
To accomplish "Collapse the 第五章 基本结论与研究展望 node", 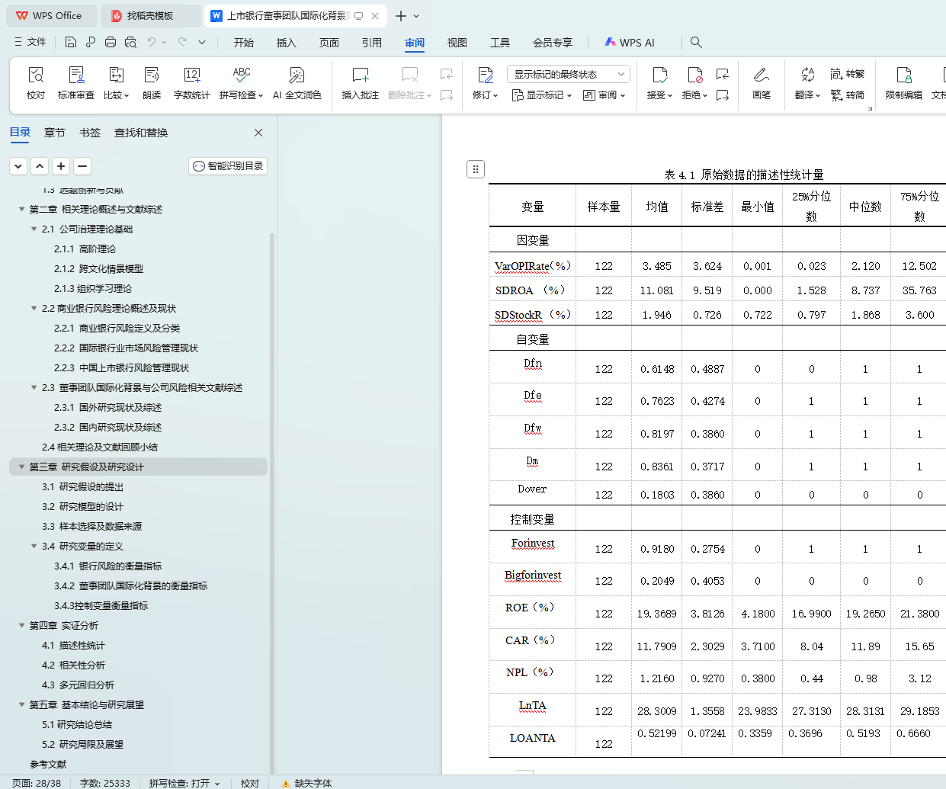I will coord(22,704).
